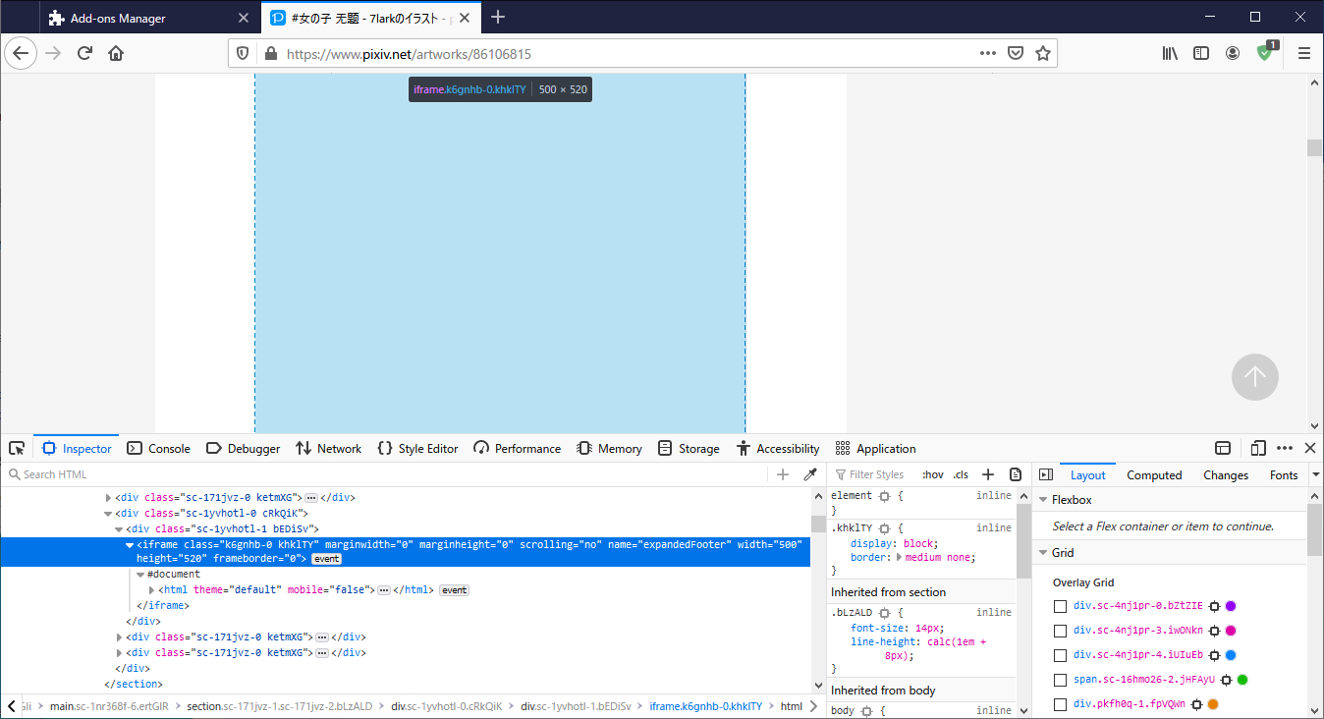Expand the #document node in markup tree
This screenshot has height=719, width=1324.
(140, 574)
